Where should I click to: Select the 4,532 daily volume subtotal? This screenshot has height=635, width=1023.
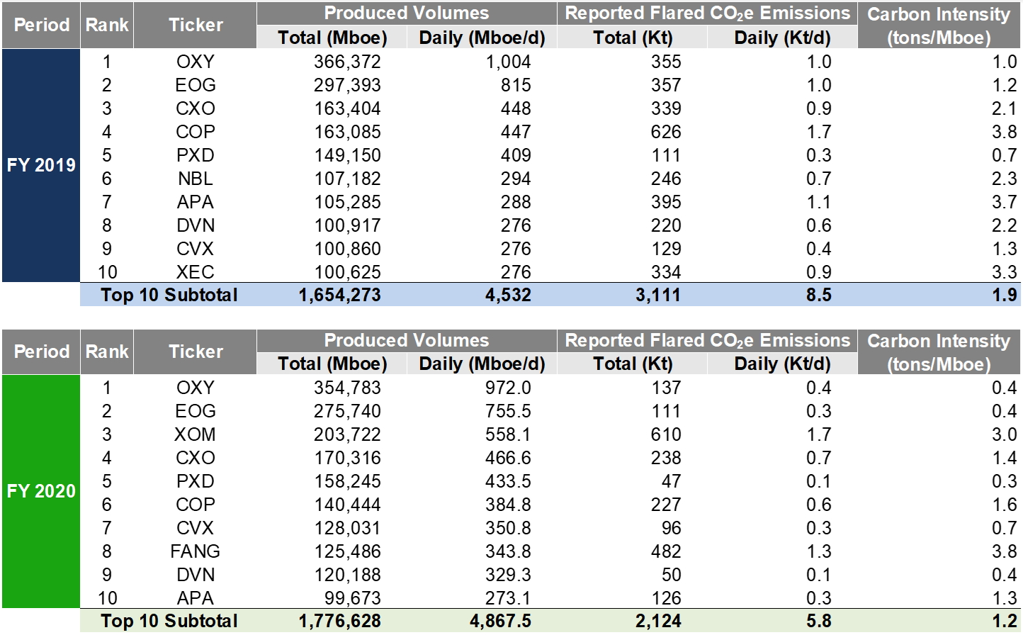click(508, 295)
